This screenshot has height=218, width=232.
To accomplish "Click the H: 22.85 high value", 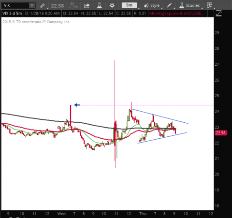I will (x=88, y=14).
